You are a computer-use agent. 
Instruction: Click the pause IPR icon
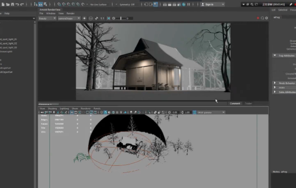[x=188, y=4]
